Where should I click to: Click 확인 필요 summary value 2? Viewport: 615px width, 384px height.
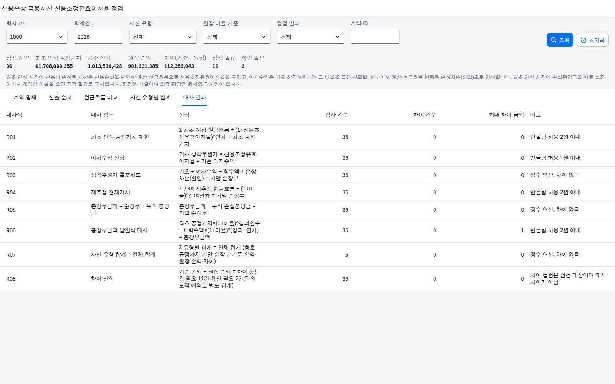(243, 66)
